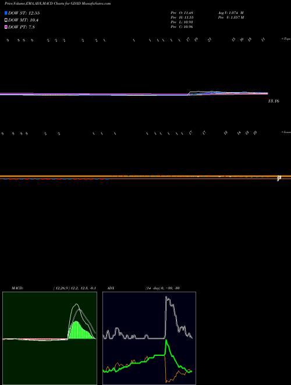
Task: Select the 'DOW PT: 7.8' legend text
Action: [x=22, y=27]
